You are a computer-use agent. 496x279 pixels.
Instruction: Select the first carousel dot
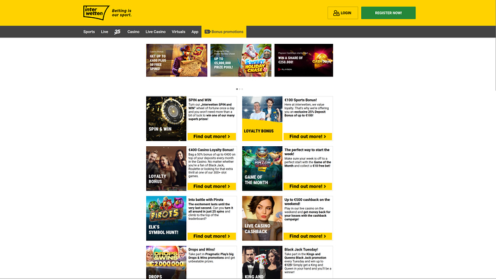[237, 89]
